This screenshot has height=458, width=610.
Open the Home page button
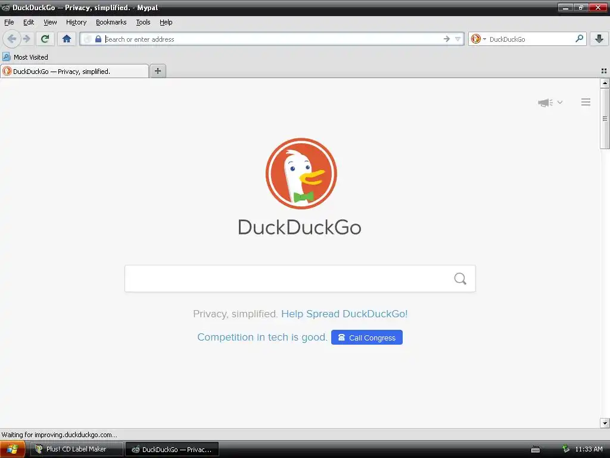tap(67, 39)
